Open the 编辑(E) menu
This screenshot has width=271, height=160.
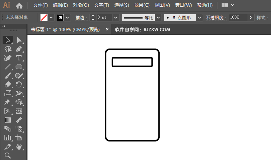coord(61,5)
